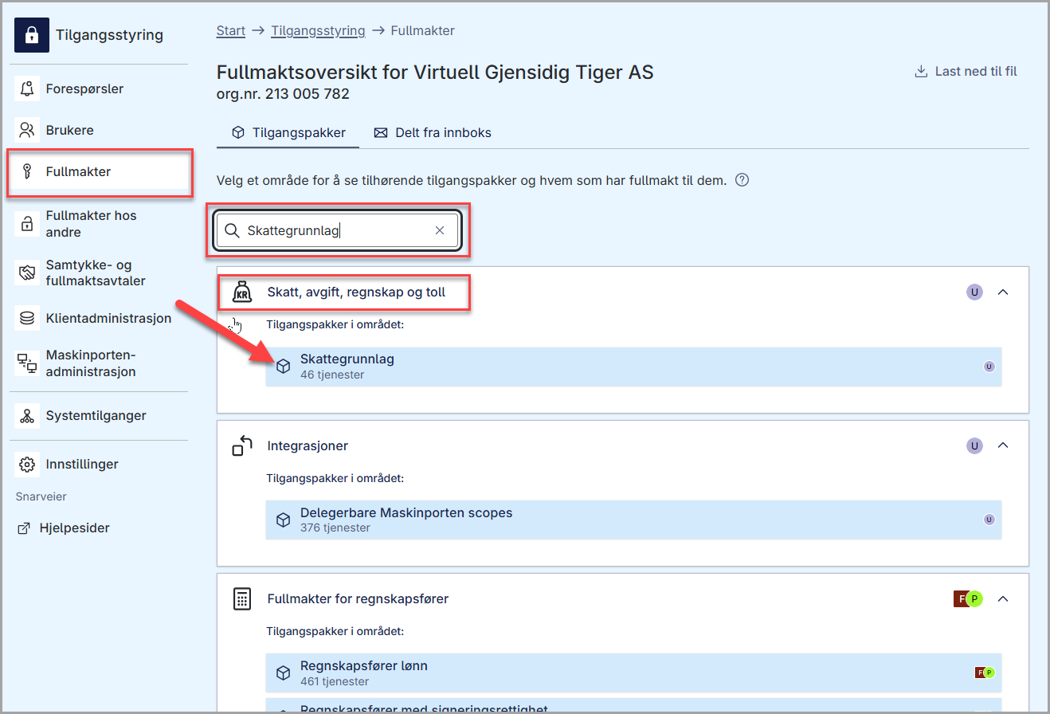Click the Forespørsler bell icon

27,88
